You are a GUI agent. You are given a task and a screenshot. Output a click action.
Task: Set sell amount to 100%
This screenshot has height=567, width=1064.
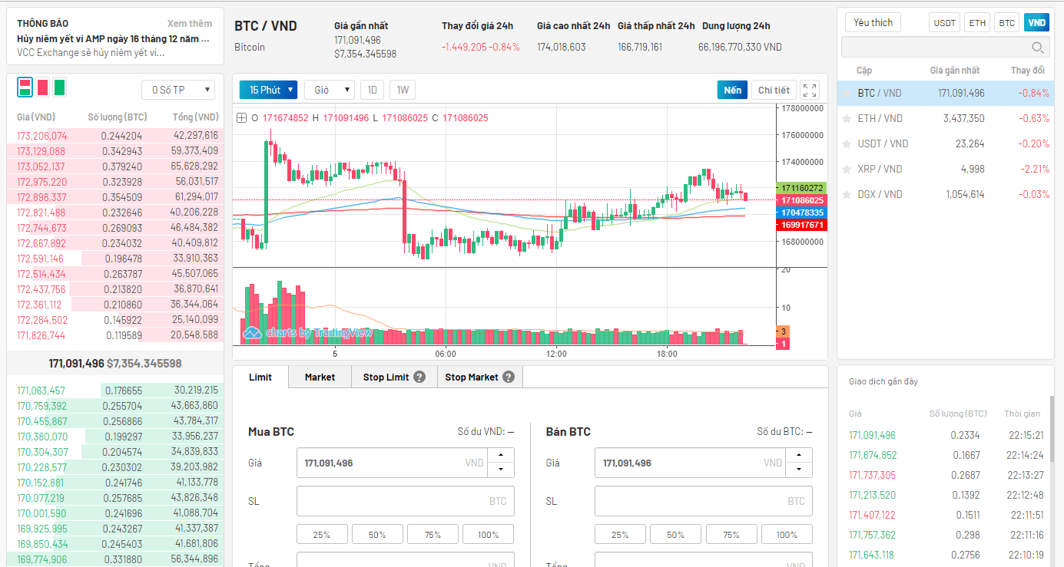point(787,535)
